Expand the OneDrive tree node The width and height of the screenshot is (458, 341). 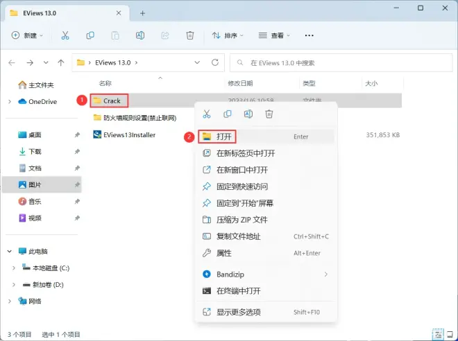(x=10, y=101)
